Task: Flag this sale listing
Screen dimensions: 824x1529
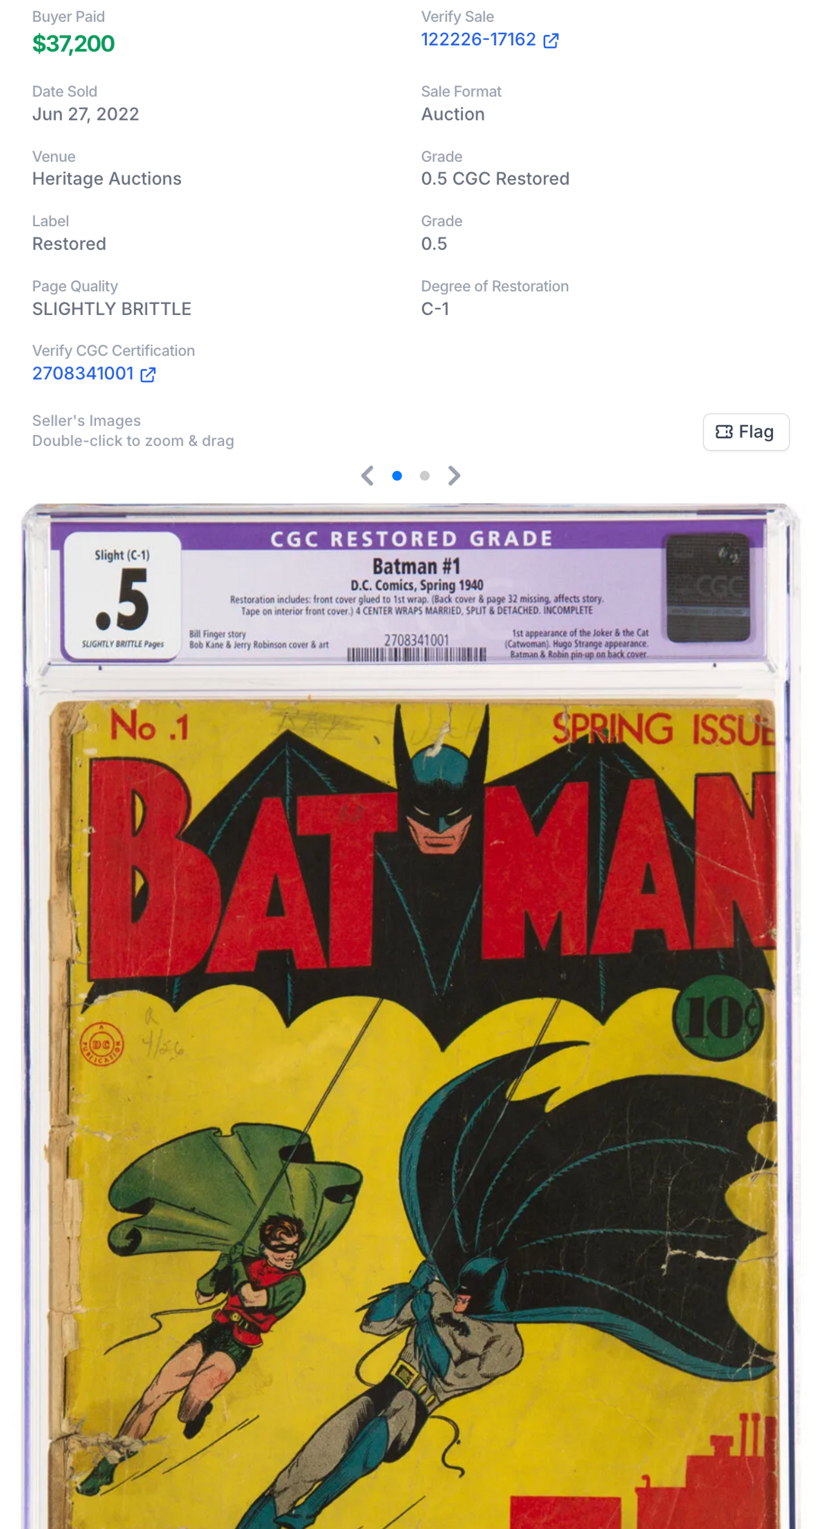Action: tap(746, 432)
